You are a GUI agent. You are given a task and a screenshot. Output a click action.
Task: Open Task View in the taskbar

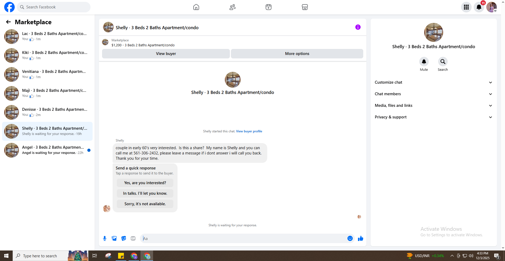tap(95, 256)
